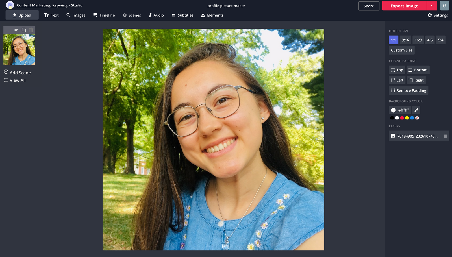This screenshot has height=257, width=452.
Task: Open the Subtitles panel
Action: [x=182, y=15]
